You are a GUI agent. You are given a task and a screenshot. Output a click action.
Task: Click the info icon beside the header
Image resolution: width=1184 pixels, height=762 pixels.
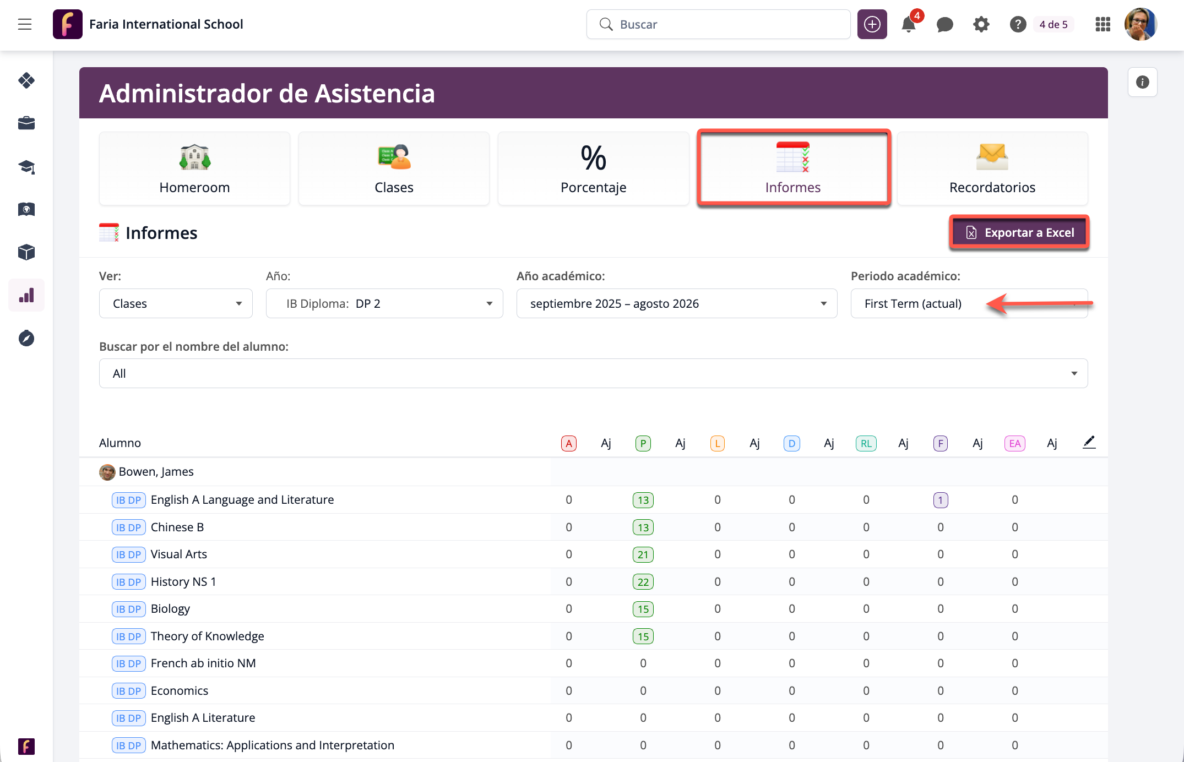1142,82
